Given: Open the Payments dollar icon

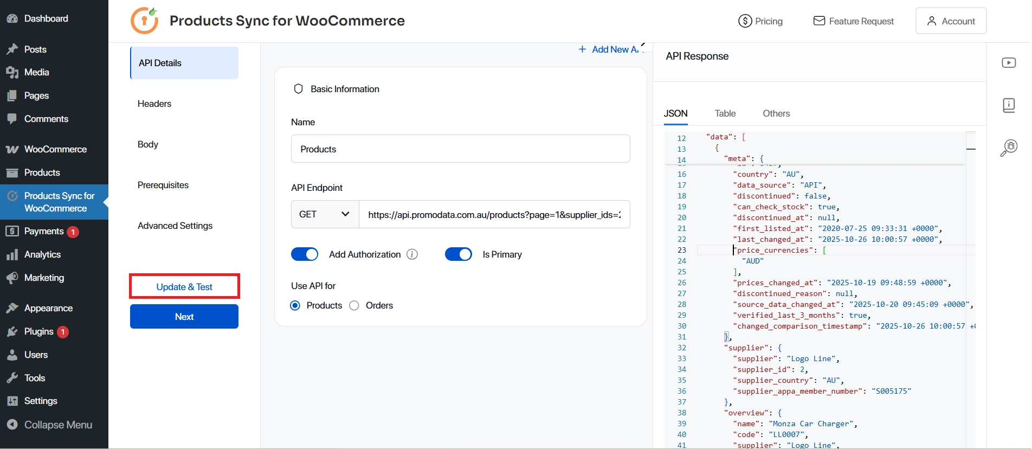Looking at the screenshot, I should (x=12, y=231).
